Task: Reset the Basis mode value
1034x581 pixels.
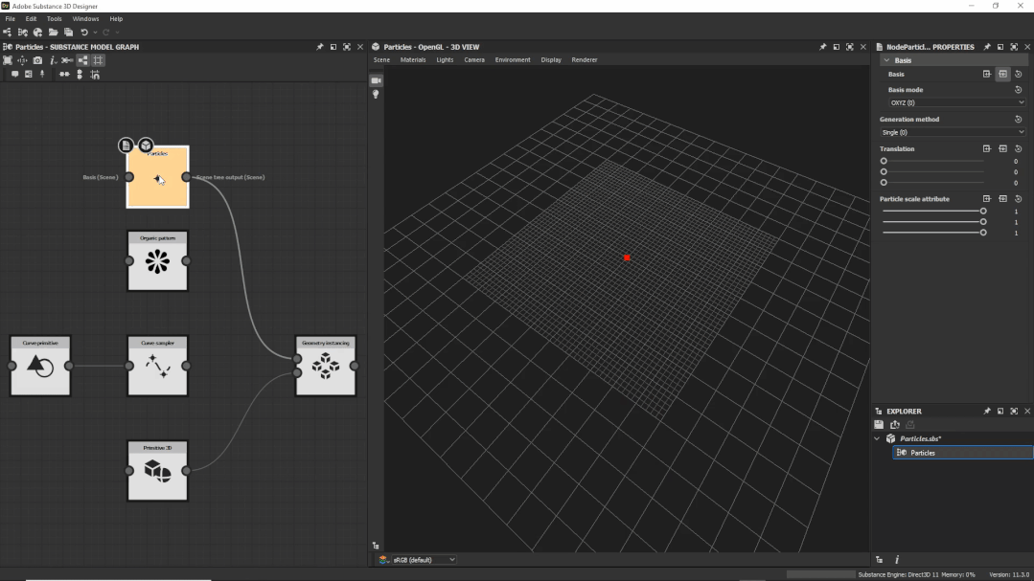Action: (1018, 90)
